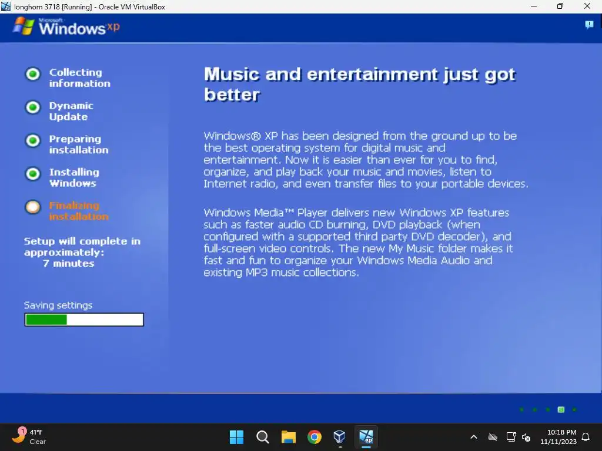Viewport: 602px width, 451px height.
Task: Select the running longhorn VM taskbar icon
Action: [x=366, y=437]
